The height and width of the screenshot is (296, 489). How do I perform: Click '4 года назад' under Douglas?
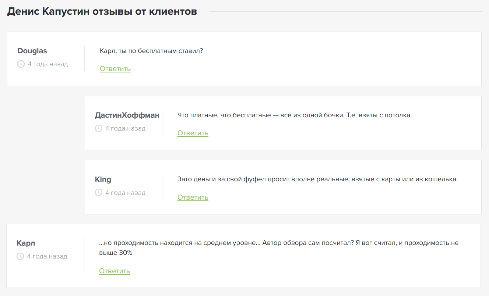[48, 64]
